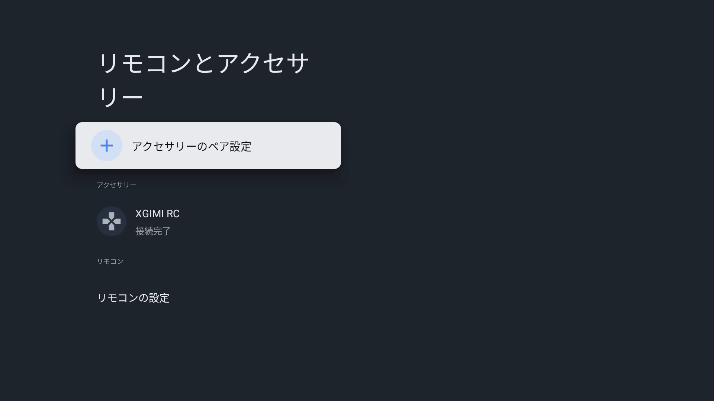Click the plus symbol beside アクセサリーのペア設定
714x401 pixels.
(x=107, y=146)
